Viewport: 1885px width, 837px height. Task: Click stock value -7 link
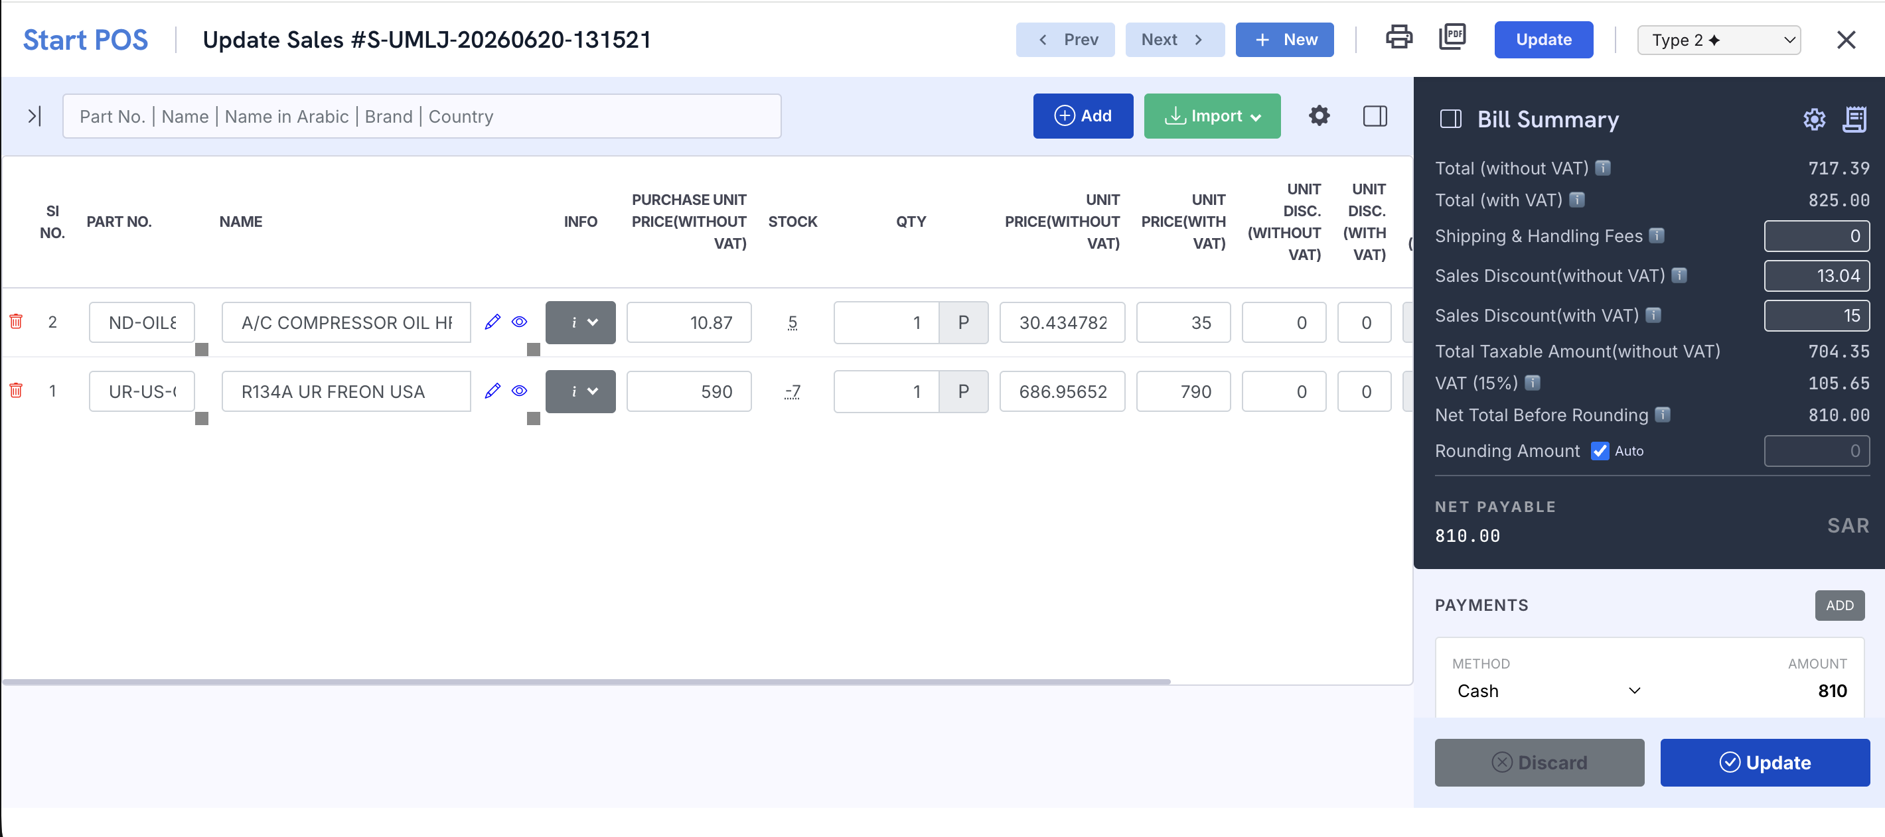(792, 392)
